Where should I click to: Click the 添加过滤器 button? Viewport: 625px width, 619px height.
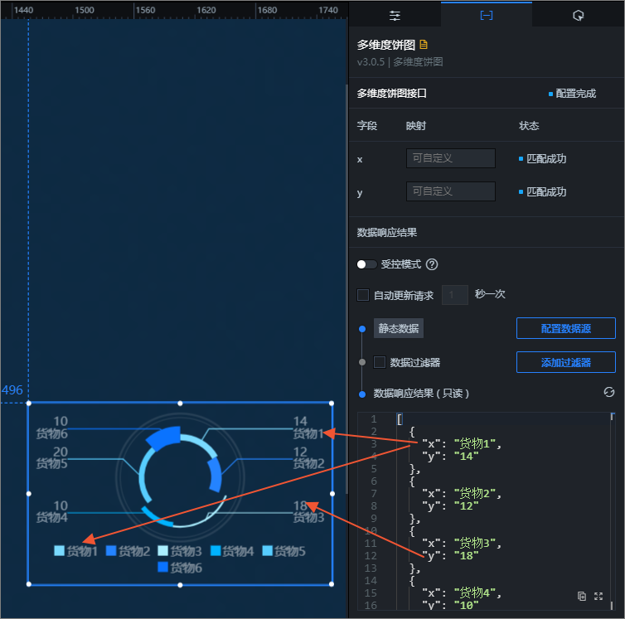click(565, 362)
